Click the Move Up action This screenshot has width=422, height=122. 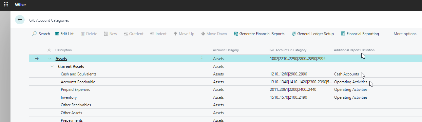(184, 34)
